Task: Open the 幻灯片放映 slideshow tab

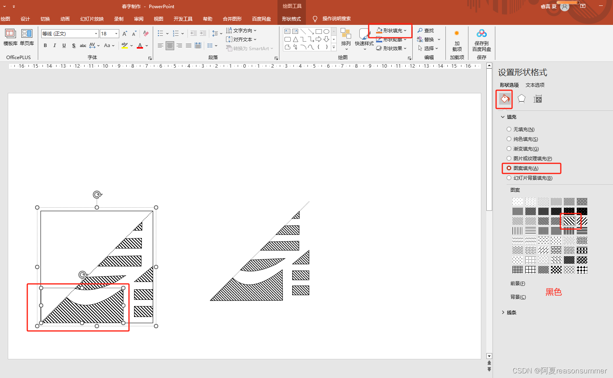Action: pos(92,19)
